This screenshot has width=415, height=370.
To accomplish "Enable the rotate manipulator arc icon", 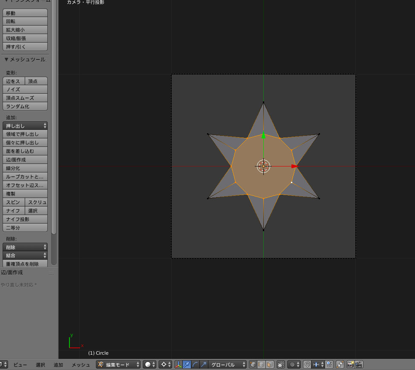I will tap(195, 364).
